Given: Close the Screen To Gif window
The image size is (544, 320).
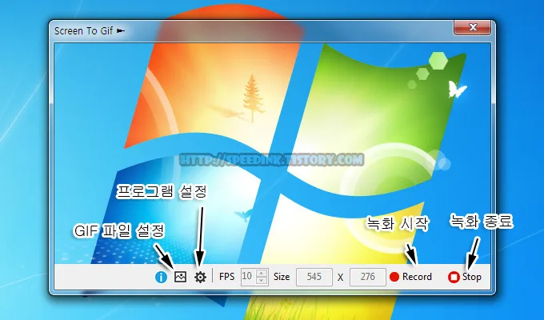Looking at the screenshot, I should point(472,27).
